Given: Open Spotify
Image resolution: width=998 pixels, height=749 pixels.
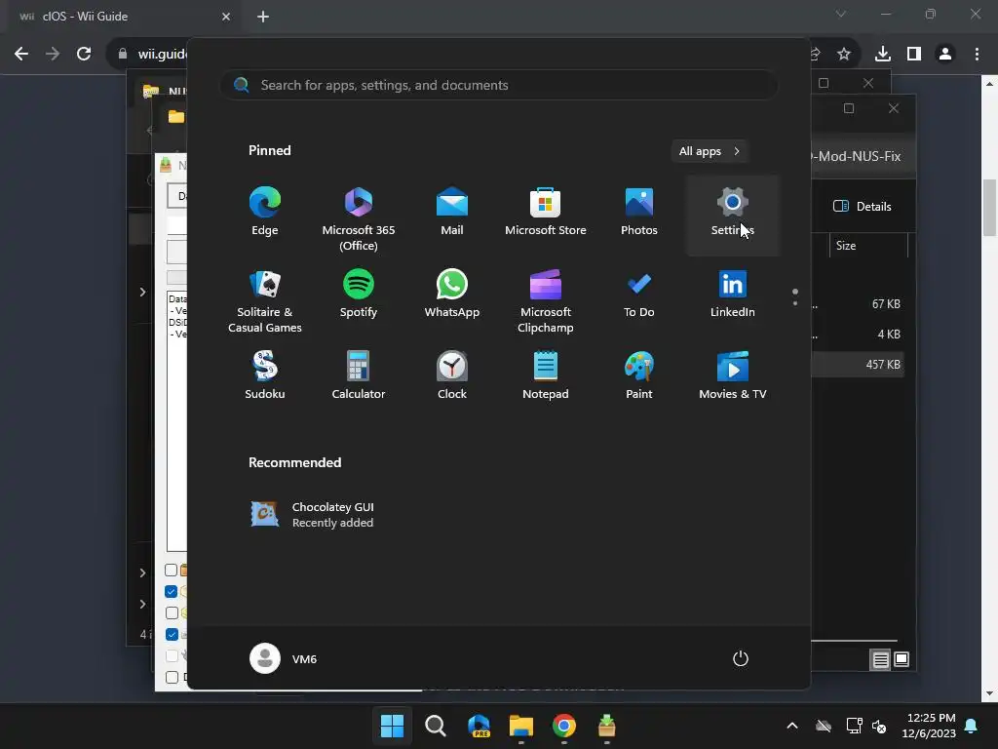Looking at the screenshot, I should 359,295.
